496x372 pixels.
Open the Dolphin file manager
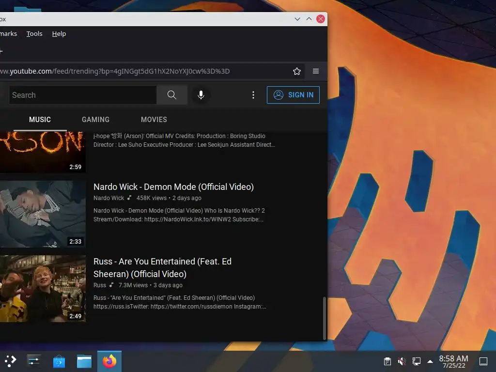click(x=84, y=361)
